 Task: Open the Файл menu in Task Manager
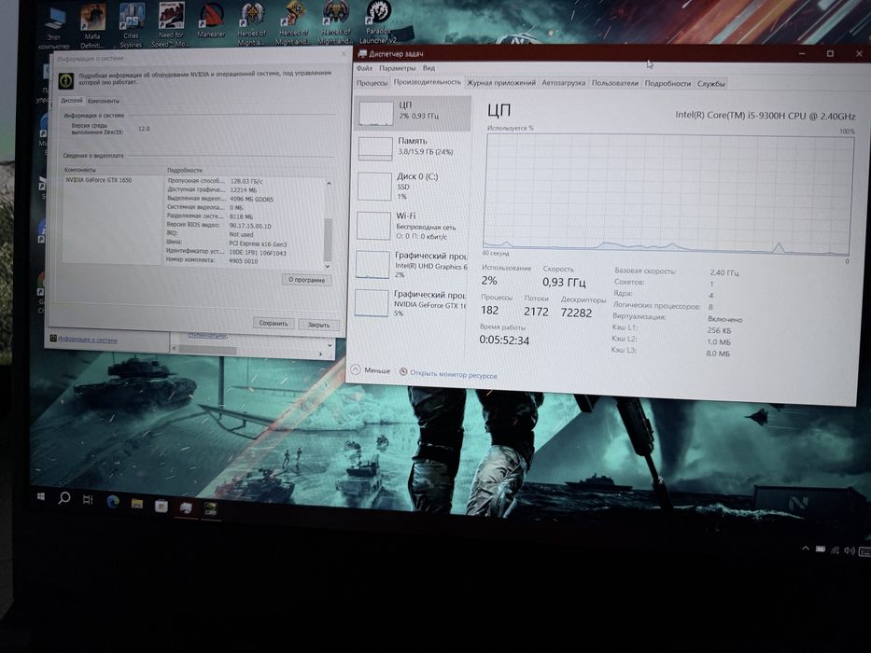click(364, 68)
